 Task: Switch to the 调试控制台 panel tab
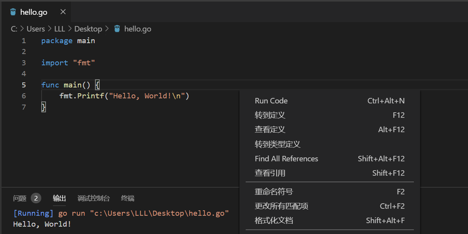[93, 198]
